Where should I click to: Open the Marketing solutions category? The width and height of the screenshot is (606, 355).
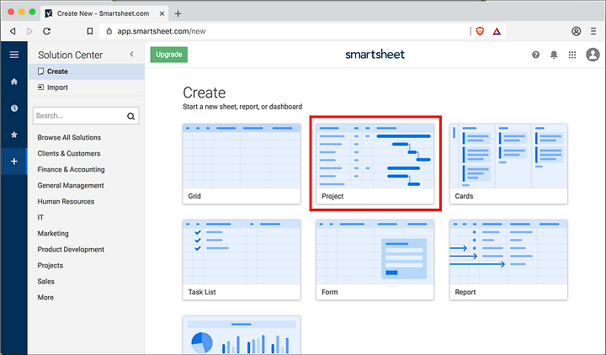(x=53, y=233)
